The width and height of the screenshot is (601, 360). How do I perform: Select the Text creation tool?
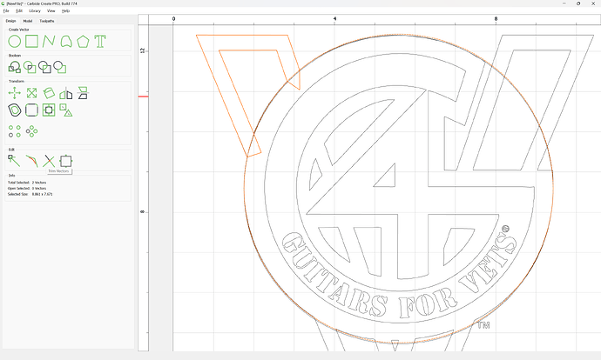click(x=100, y=42)
